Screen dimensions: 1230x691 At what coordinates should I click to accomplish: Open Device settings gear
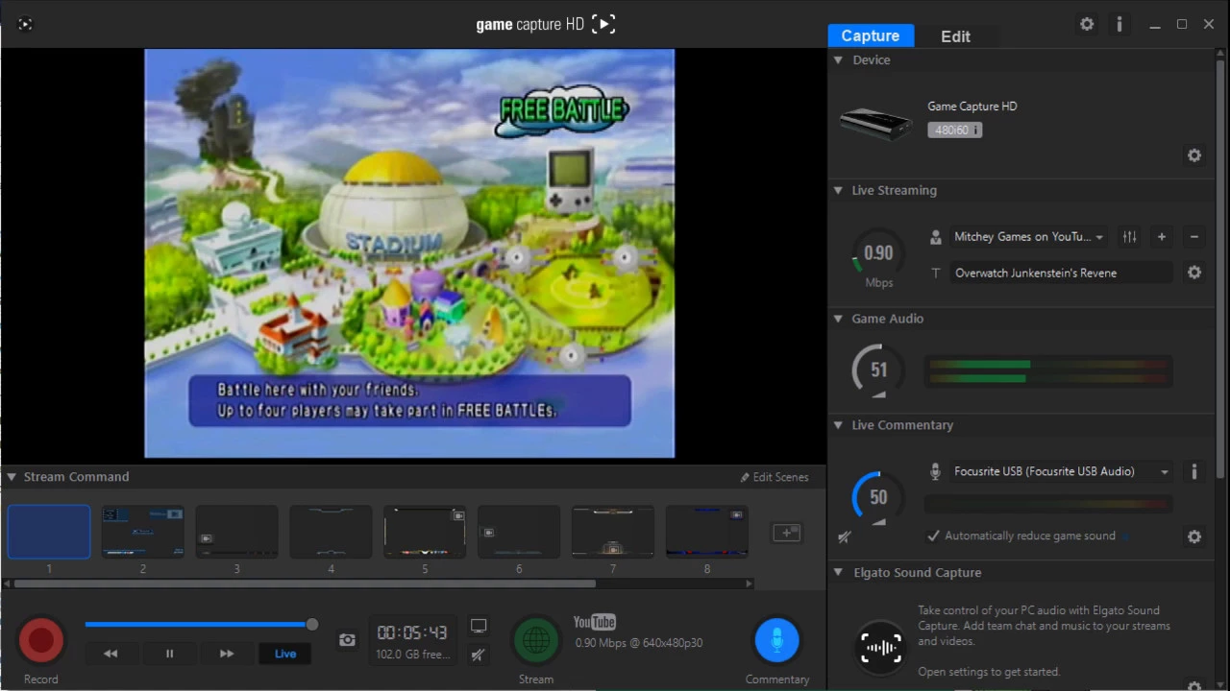click(1194, 155)
